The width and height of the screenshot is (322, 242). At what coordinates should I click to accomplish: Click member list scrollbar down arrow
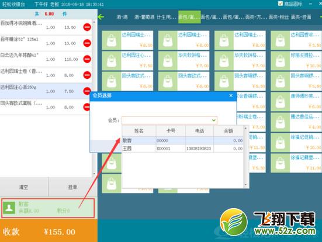[245, 185]
